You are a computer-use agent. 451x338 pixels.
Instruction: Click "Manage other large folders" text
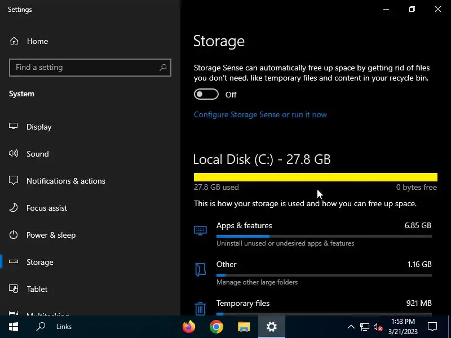[257, 282]
